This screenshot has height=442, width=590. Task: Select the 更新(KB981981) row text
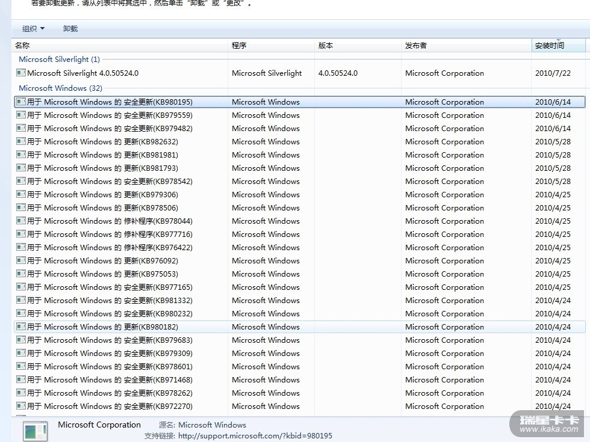[x=103, y=155]
